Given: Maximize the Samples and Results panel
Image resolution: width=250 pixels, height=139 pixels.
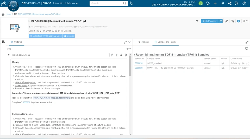Looking at the screenshot, I should coord(247,42).
